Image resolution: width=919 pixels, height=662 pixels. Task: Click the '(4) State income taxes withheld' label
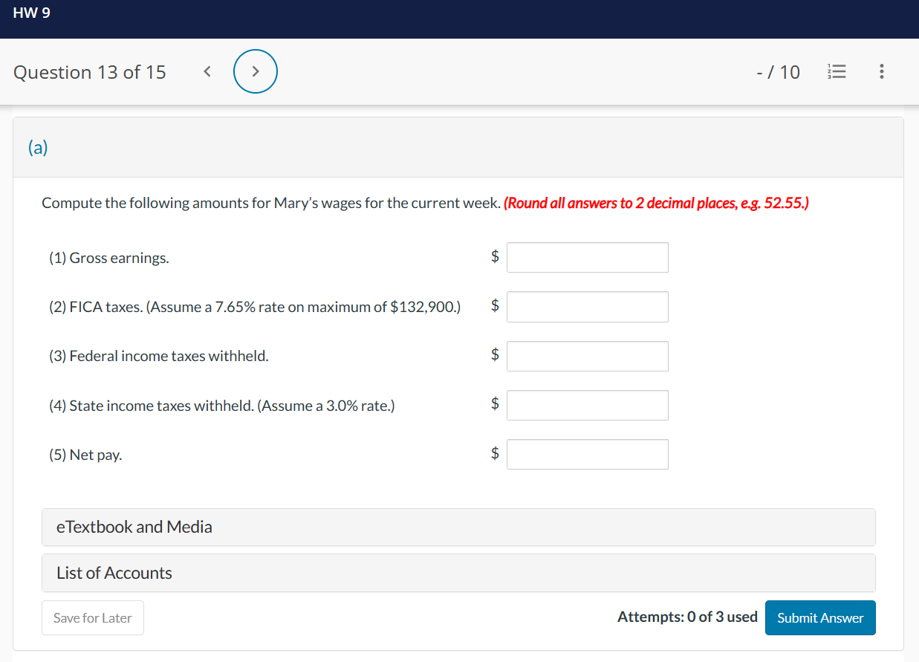pyautogui.click(x=222, y=406)
